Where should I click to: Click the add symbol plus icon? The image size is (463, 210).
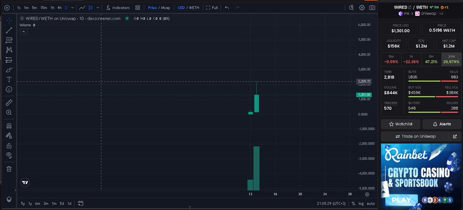7,8
